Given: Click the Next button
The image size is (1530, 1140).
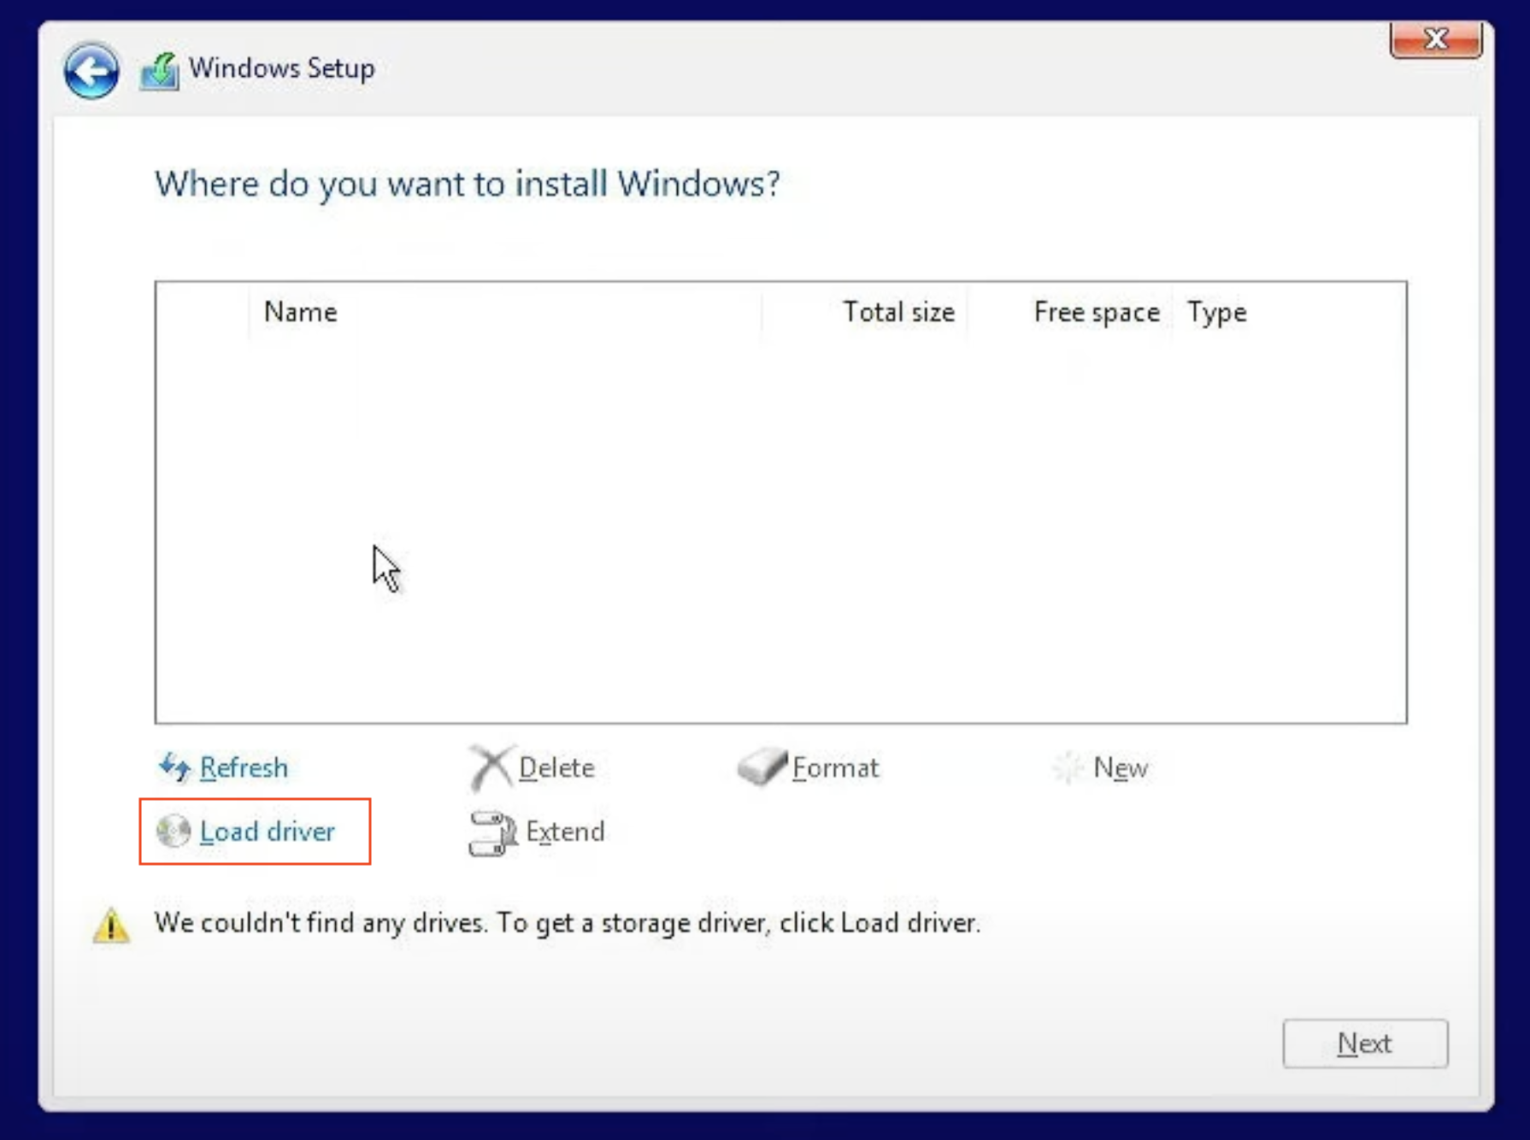Looking at the screenshot, I should click(1365, 1043).
